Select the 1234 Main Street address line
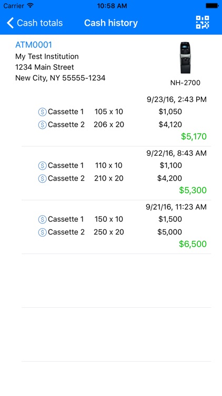The width and height of the screenshot is (222, 396). (45, 67)
